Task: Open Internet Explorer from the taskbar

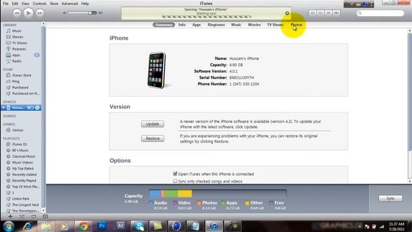Action: click(x=28, y=226)
